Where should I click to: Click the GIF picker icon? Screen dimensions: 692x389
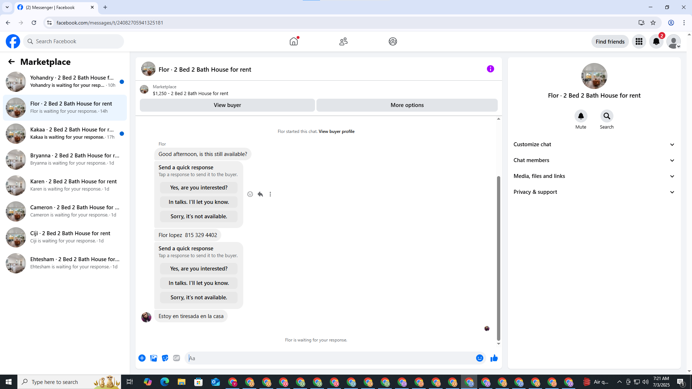tap(176, 358)
